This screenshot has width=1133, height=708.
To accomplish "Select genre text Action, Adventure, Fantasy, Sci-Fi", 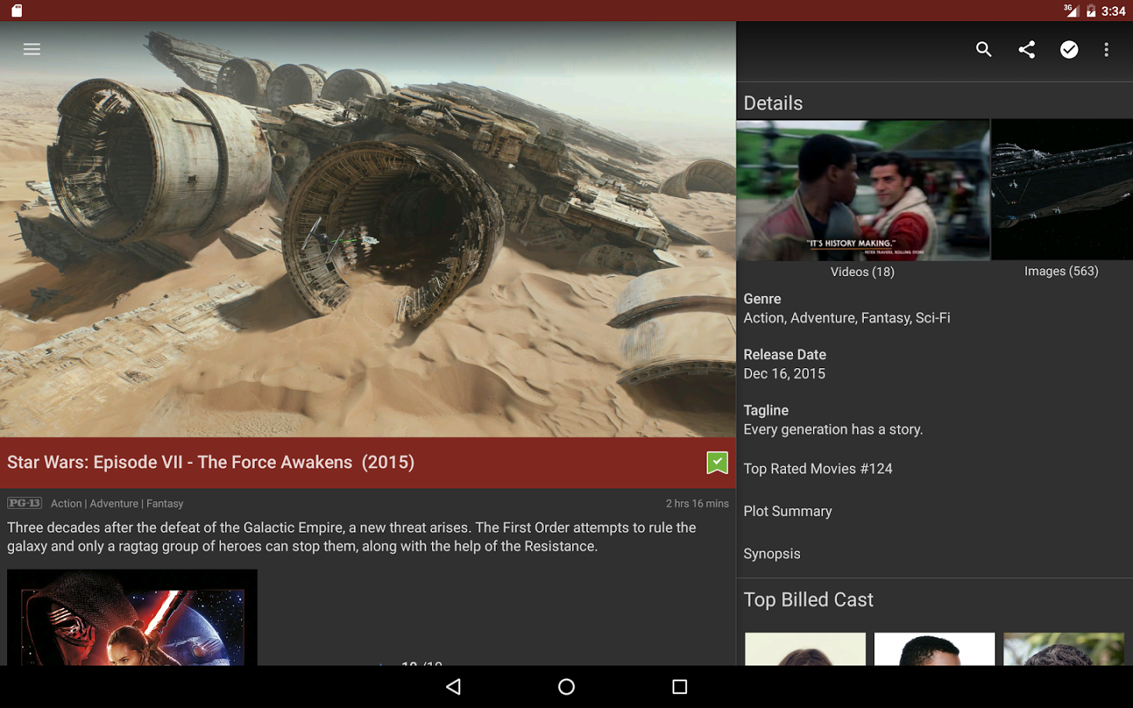I will tap(847, 318).
